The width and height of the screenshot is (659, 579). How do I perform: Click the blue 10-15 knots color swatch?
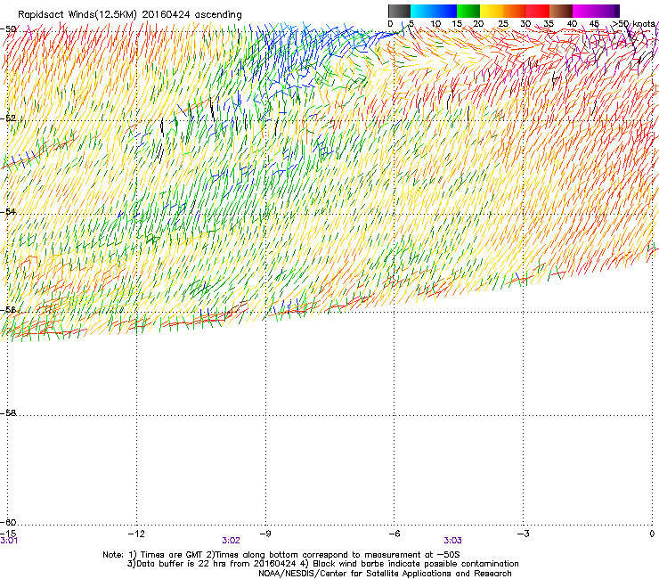[445, 11]
